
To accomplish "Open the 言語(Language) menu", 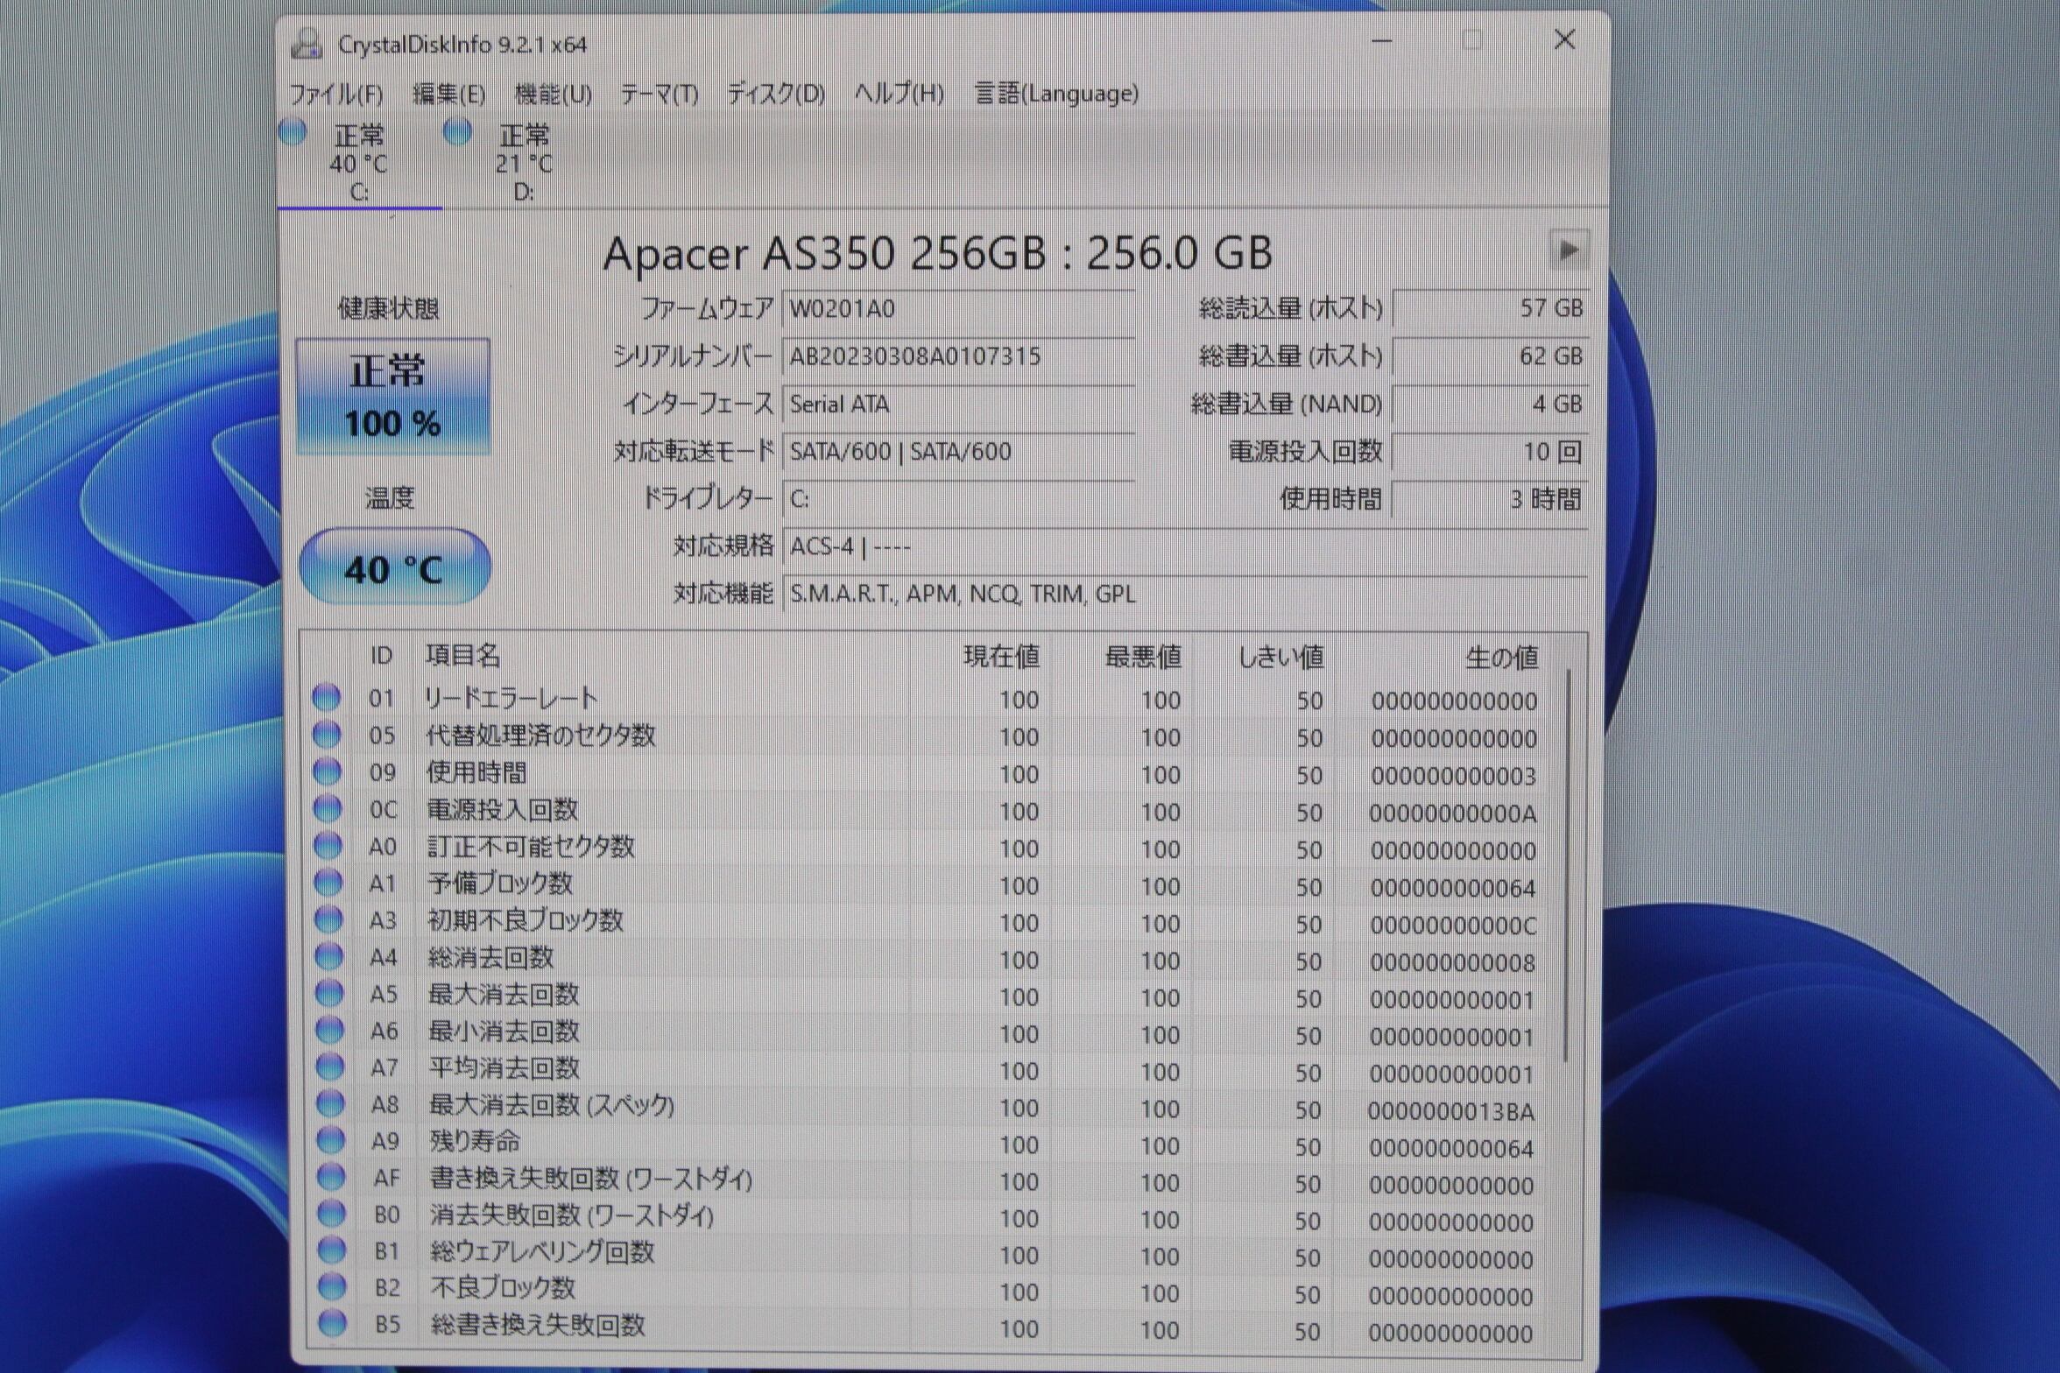I will coord(1056,94).
